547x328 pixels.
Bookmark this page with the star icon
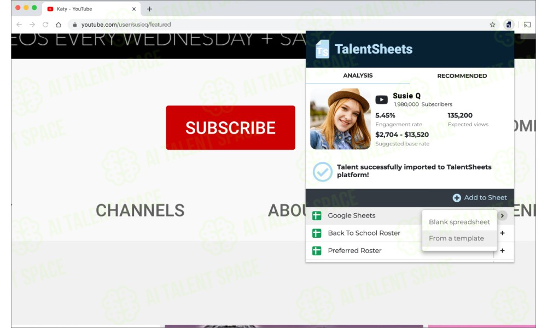tap(492, 25)
